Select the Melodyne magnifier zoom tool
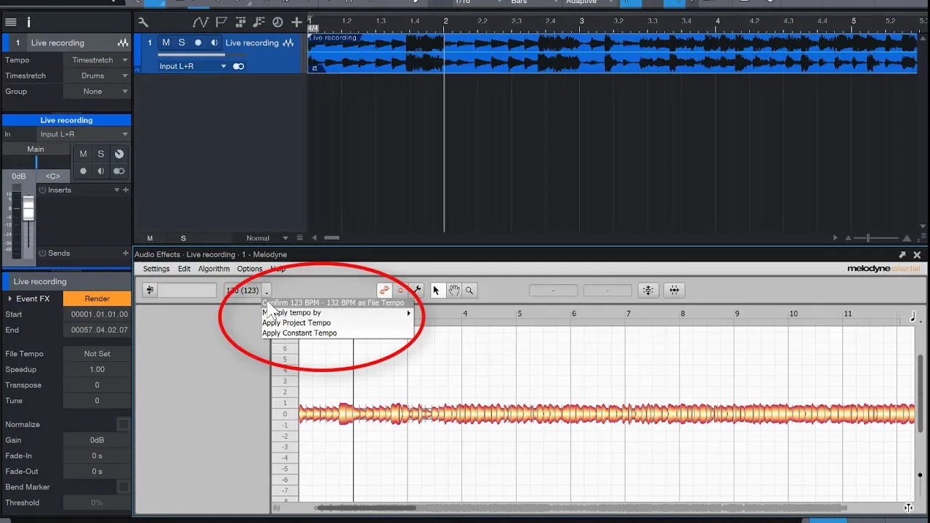Image resolution: width=930 pixels, height=523 pixels. click(x=469, y=291)
